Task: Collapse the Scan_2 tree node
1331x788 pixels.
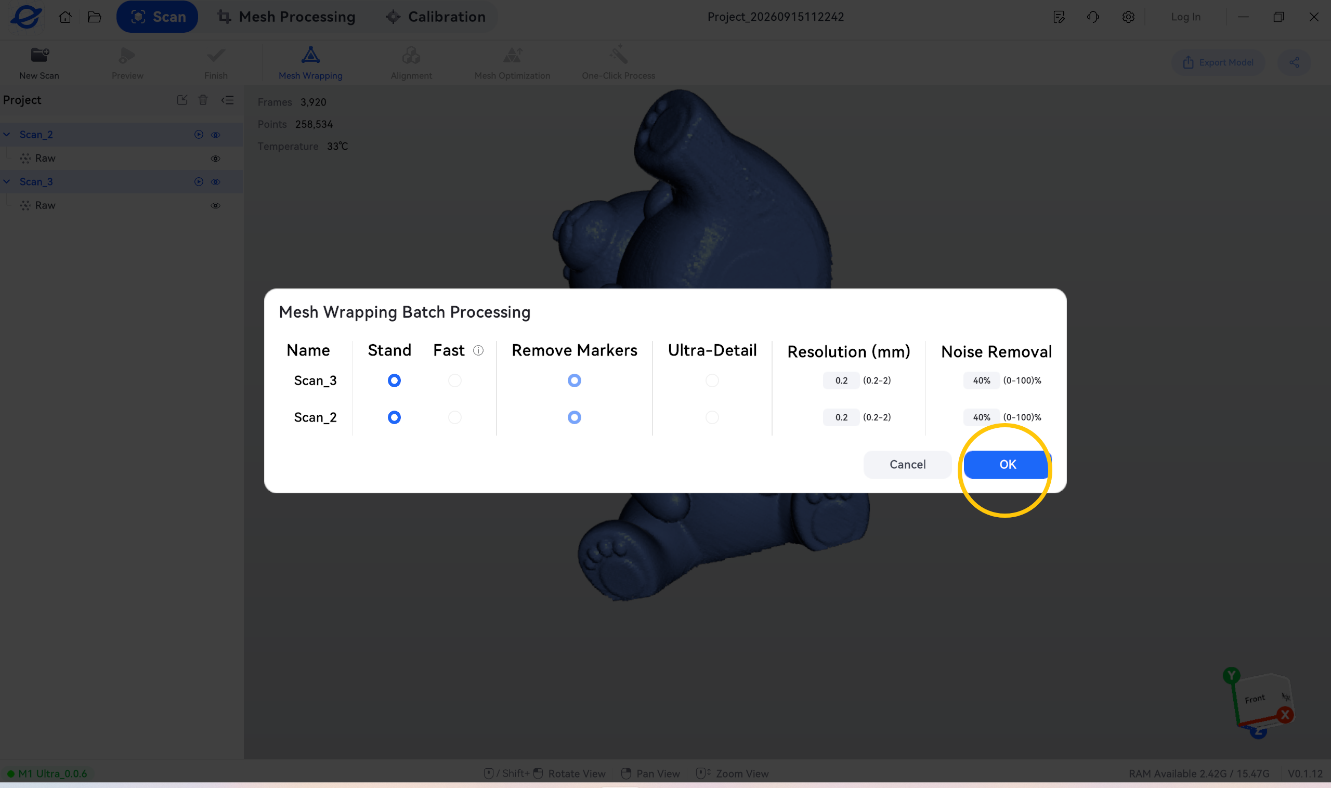Action: [x=7, y=134]
